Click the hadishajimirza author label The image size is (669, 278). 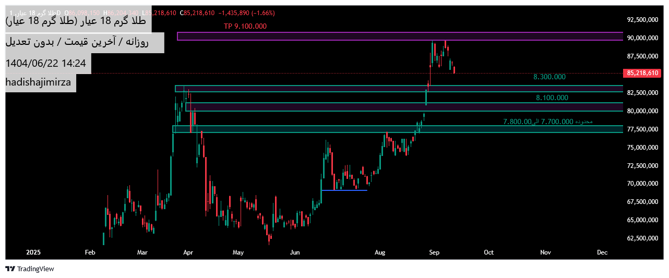tap(41, 82)
